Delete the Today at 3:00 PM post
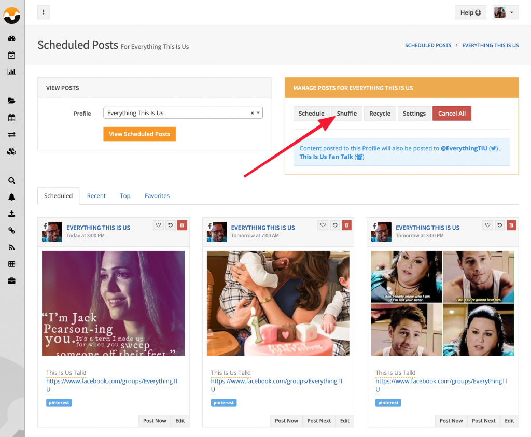The height and width of the screenshot is (437, 531). (x=182, y=225)
